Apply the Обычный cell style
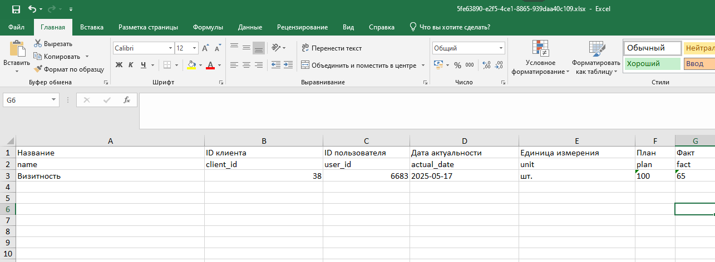The image size is (715, 262). coord(652,48)
